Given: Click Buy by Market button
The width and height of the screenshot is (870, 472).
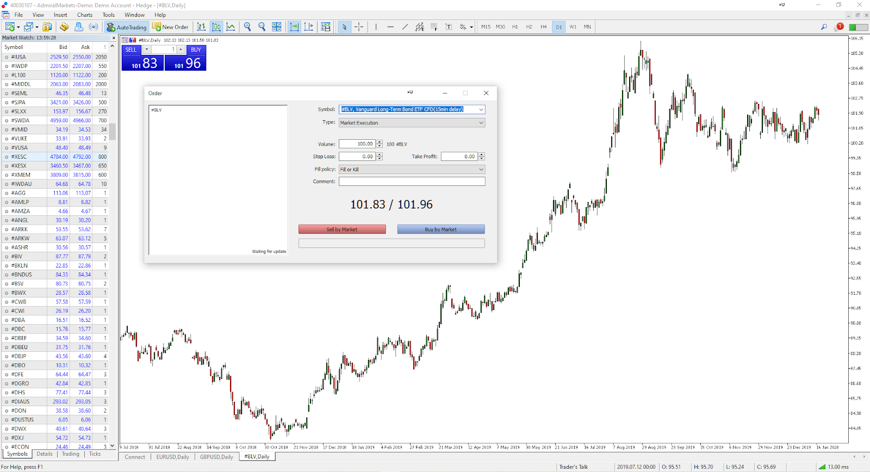Looking at the screenshot, I should [x=441, y=229].
